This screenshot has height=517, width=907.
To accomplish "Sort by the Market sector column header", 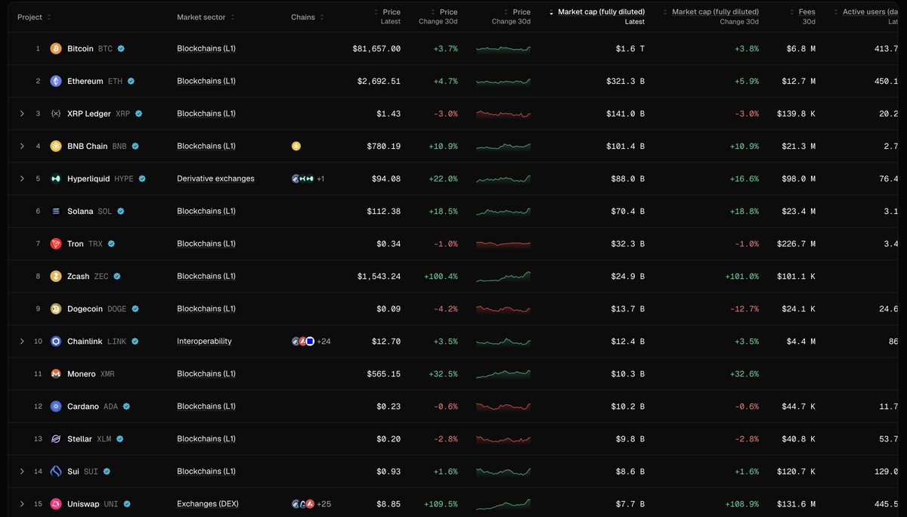I will click(206, 17).
